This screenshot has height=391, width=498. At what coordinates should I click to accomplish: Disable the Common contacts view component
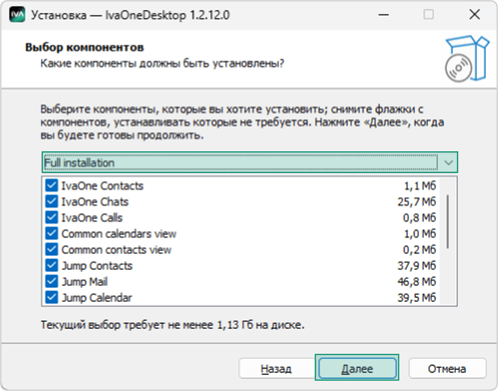pyautogui.click(x=51, y=249)
